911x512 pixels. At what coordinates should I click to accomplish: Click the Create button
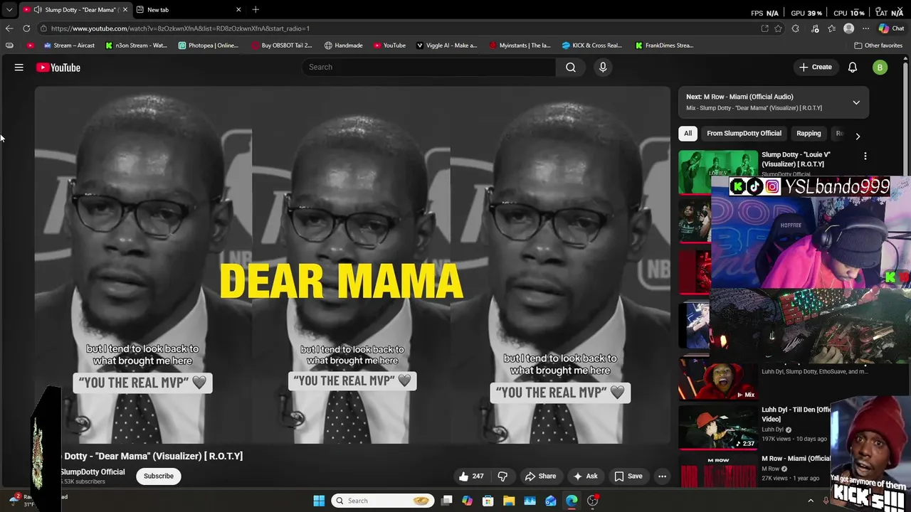(815, 67)
